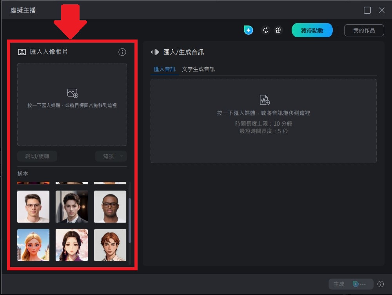
Task: Click the refresh/sync icon in the top bar
Action: (266, 30)
